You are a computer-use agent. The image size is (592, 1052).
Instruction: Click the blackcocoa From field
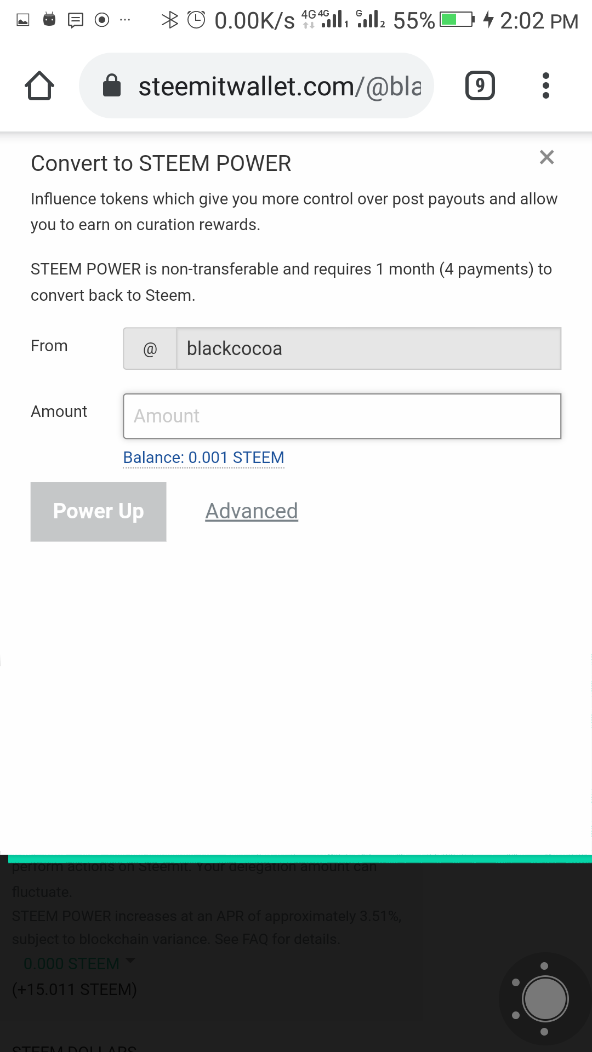tap(369, 348)
